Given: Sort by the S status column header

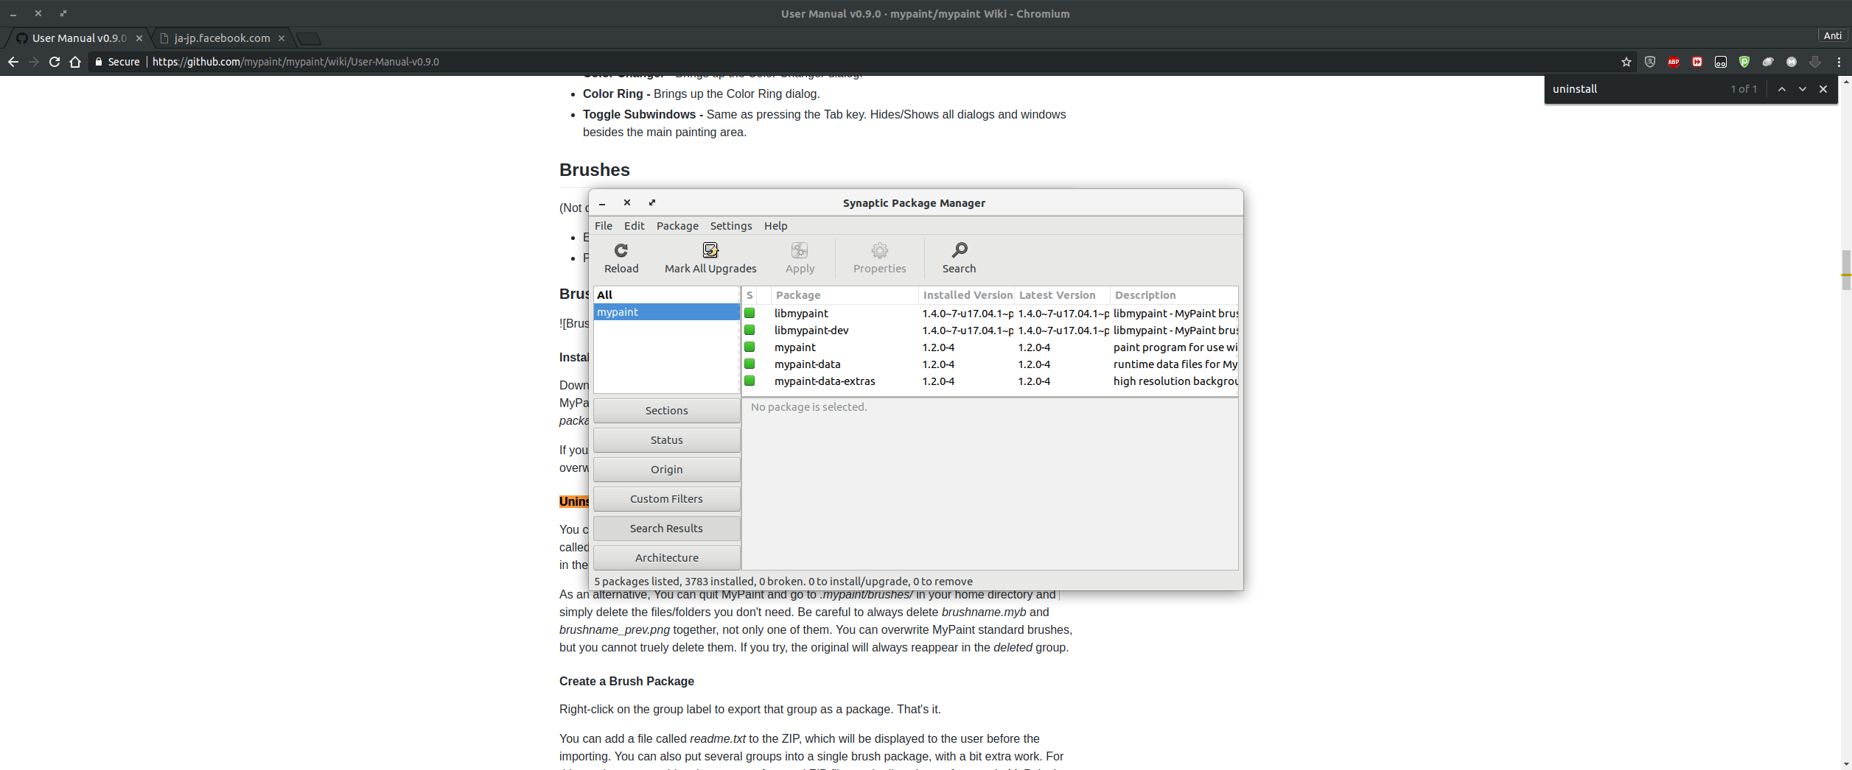Looking at the screenshot, I should pos(749,295).
